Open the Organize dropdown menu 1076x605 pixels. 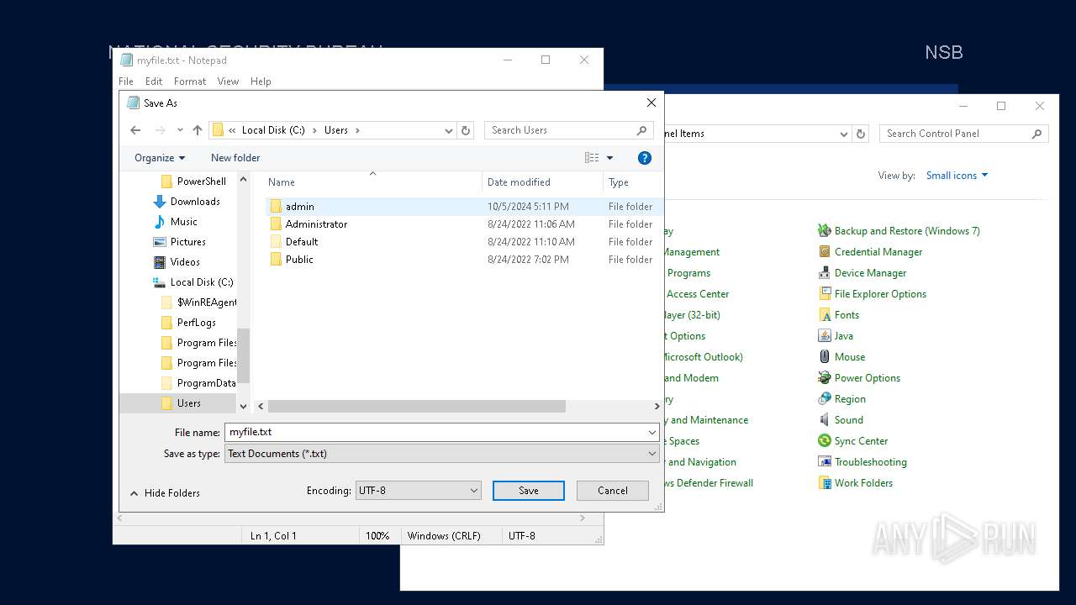pyautogui.click(x=160, y=158)
